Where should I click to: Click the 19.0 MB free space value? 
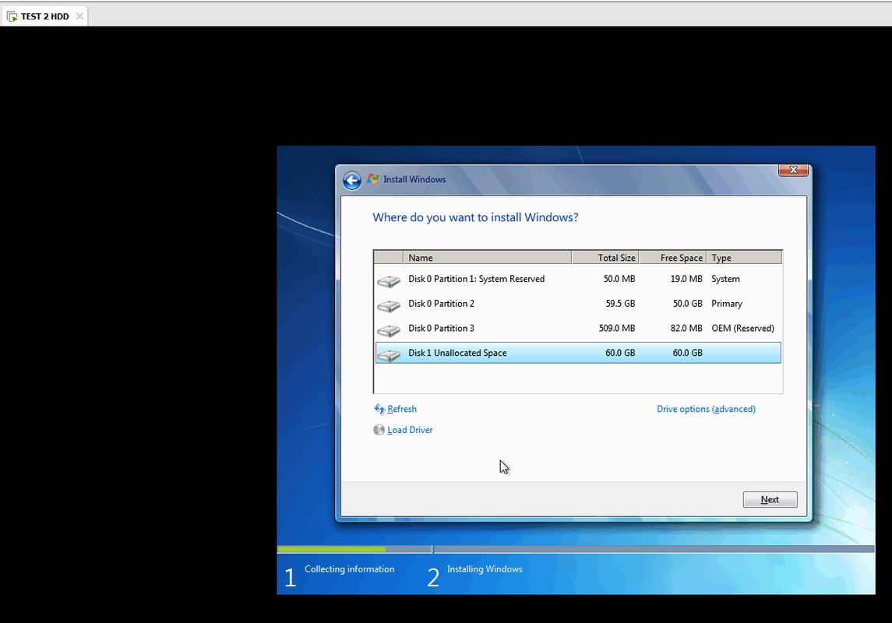[x=686, y=279]
